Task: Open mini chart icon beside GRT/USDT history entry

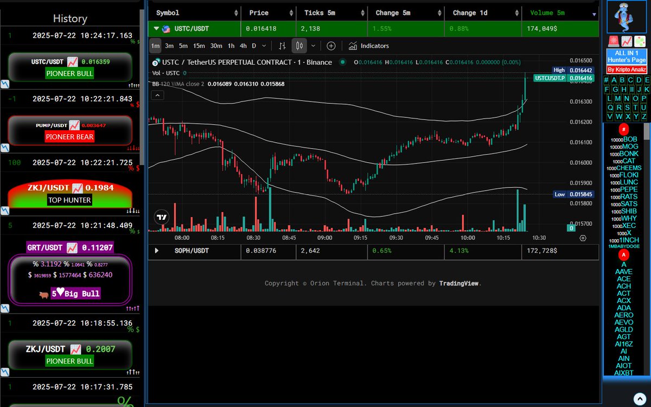Action: point(5,308)
